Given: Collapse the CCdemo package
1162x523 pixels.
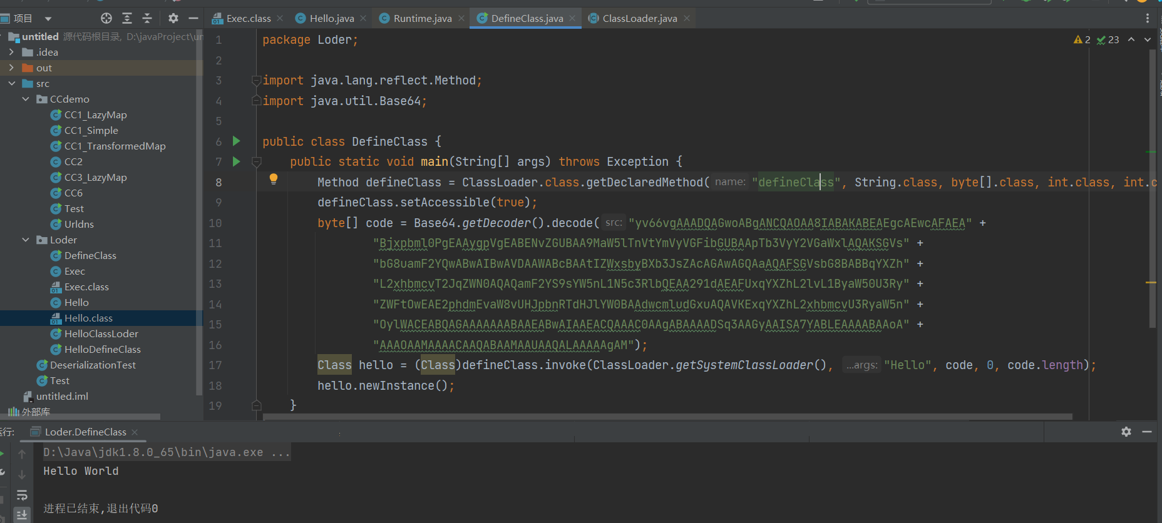Looking at the screenshot, I should 26,99.
